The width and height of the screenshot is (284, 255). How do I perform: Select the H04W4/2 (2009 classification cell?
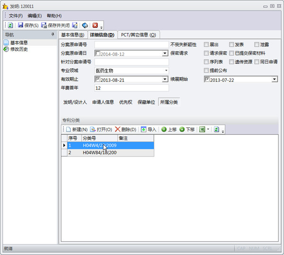pos(99,145)
